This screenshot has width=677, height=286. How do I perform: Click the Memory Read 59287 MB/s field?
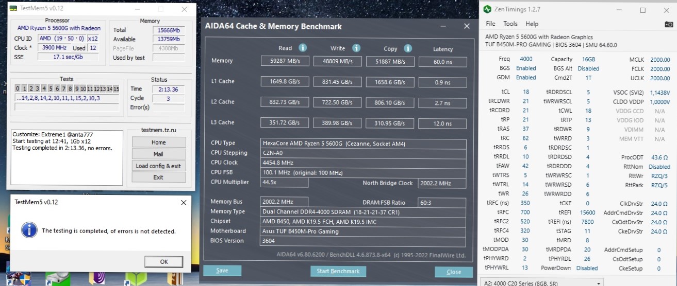[285, 61]
